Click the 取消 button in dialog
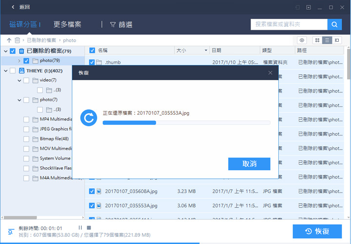351x244 pixels. tap(249, 164)
